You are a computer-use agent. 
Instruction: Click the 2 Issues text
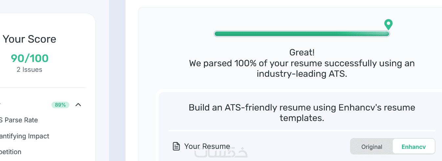point(30,70)
